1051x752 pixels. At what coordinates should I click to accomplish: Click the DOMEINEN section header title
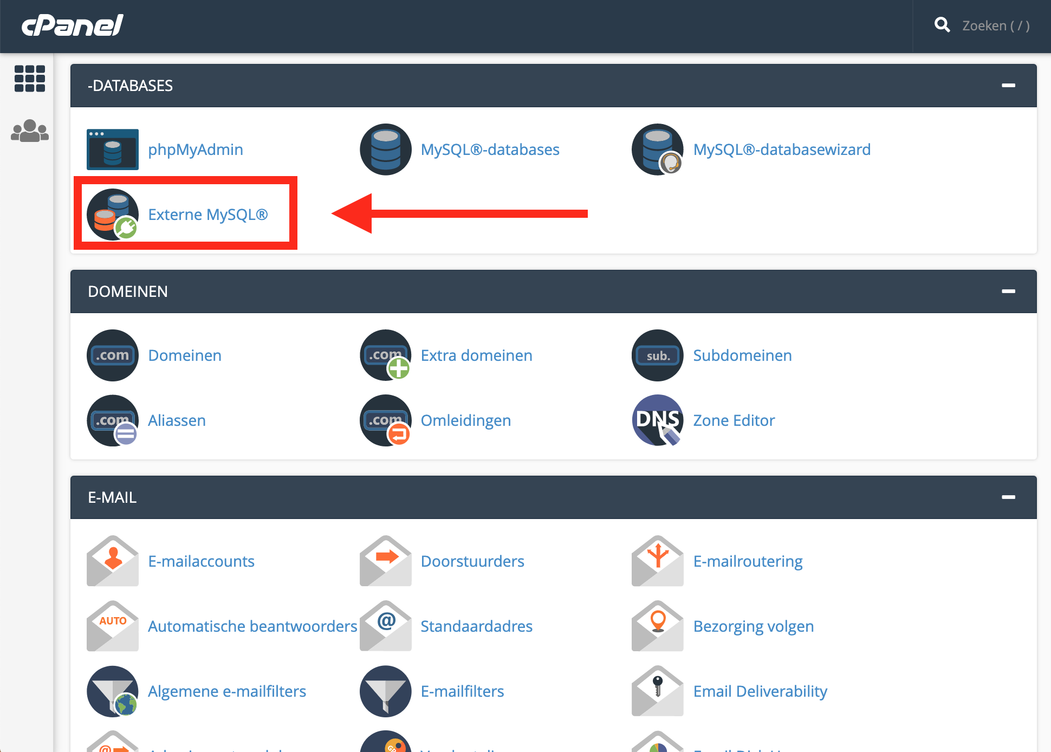click(x=128, y=291)
